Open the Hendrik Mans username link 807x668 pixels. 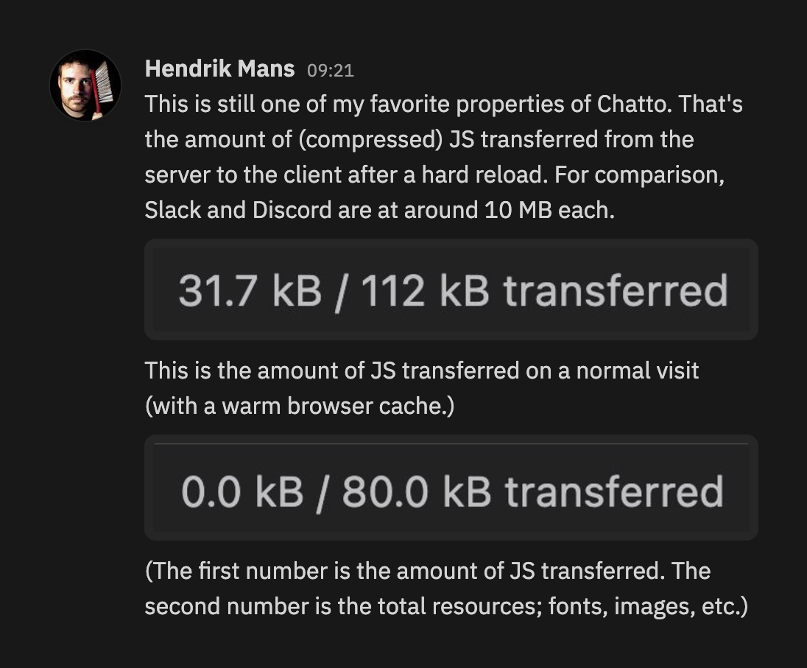(x=219, y=69)
